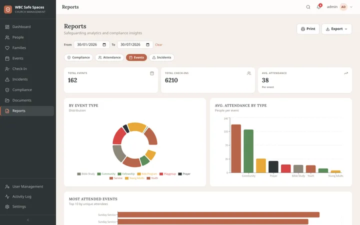Open Dashboard from the sidebar

tap(27, 26)
